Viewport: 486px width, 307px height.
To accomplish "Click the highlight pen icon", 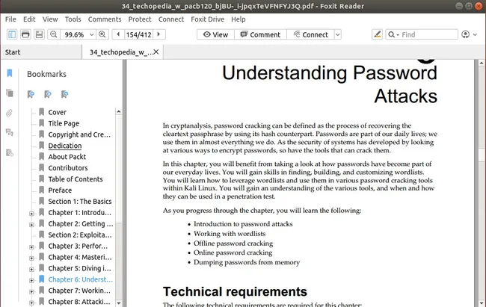I will pyautogui.click(x=377, y=34).
